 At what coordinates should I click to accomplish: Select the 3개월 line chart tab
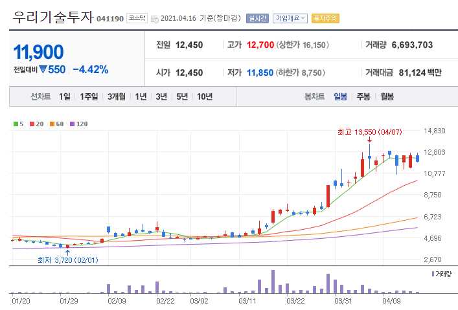click(x=116, y=96)
